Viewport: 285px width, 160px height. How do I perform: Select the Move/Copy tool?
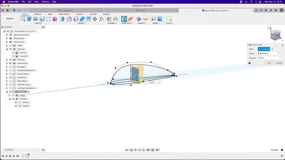click(95, 19)
